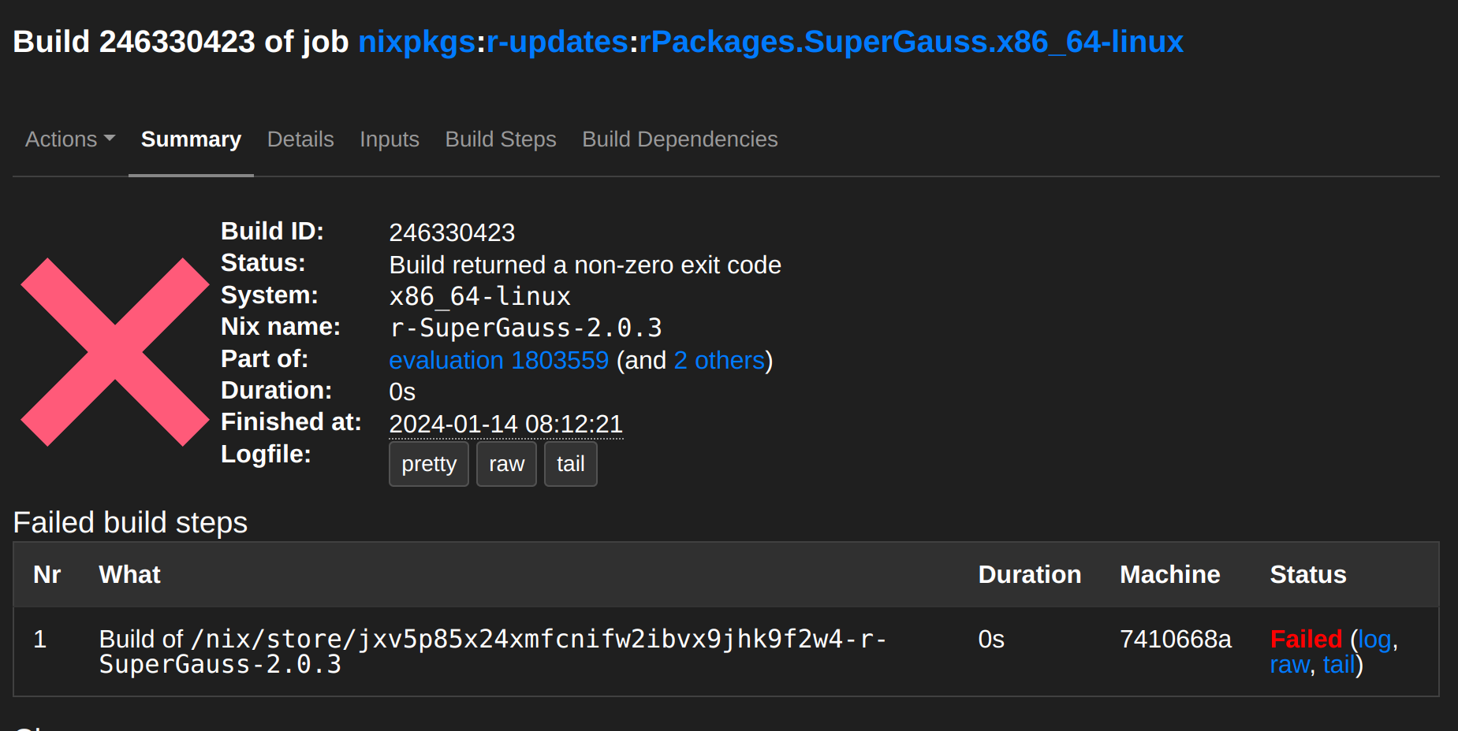Click the Machine column header
This screenshot has height=731, width=1458.
[1170, 575]
